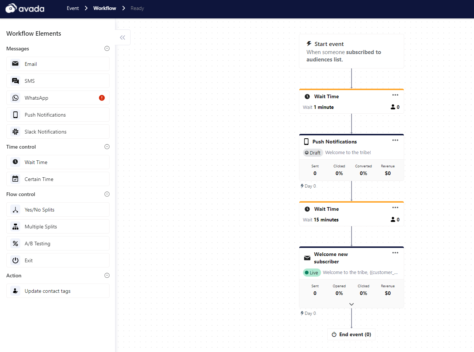This screenshot has height=352, width=474.
Task: Select the SMS chat bubble icon
Action: [15, 81]
